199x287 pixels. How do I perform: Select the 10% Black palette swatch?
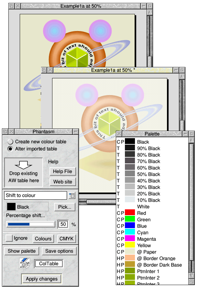point(130,200)
